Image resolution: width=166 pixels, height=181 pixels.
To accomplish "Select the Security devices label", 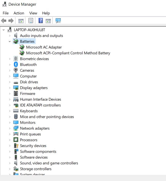I will (x=33, y=146).
